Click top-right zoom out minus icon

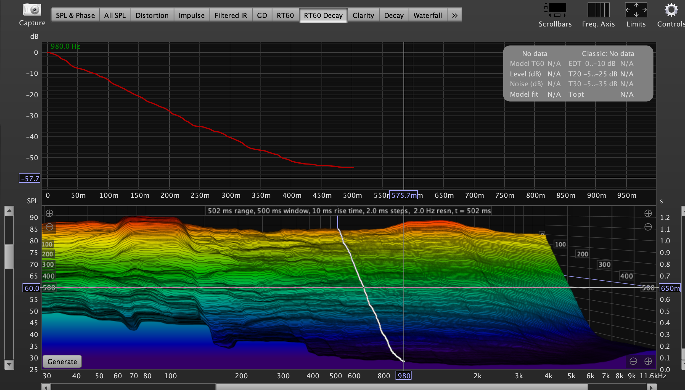648,227
